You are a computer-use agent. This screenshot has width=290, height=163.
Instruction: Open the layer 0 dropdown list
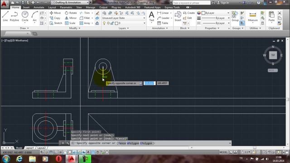tap(124, 23)
